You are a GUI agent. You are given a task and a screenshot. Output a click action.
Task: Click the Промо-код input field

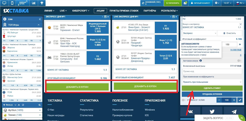212,71
